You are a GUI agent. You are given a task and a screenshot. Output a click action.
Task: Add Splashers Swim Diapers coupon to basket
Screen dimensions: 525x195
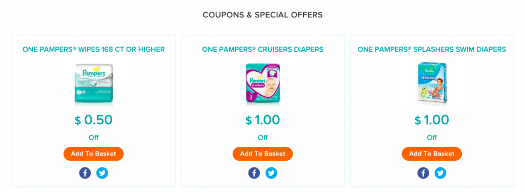tap(432, 154)
